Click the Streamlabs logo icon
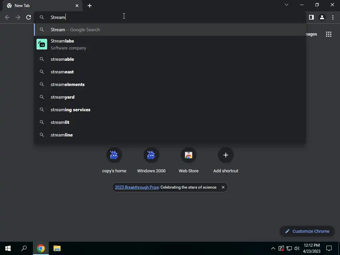The height and width of the screenshot is (255, 340). 42,44
